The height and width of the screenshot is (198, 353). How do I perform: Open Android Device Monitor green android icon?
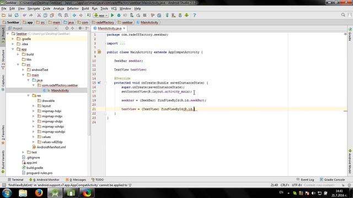point(186,15)
